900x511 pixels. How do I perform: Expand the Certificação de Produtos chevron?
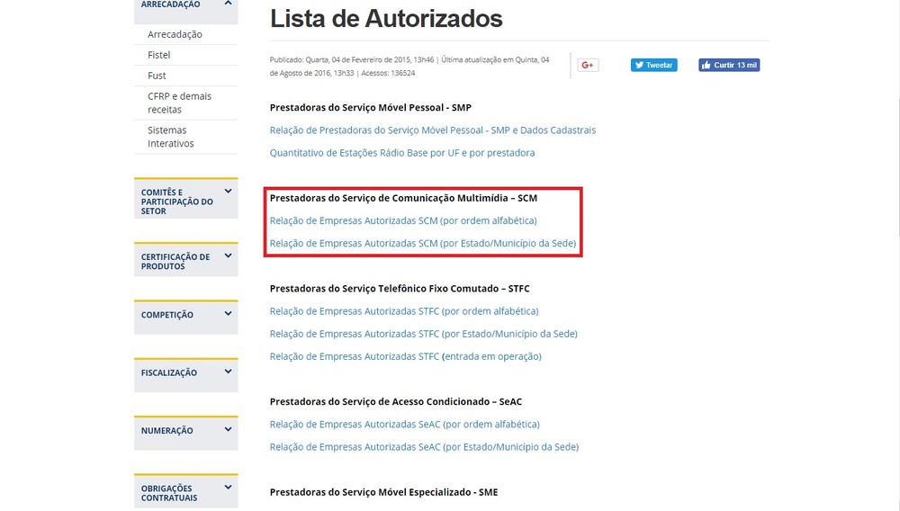click(x=228, y=255)
